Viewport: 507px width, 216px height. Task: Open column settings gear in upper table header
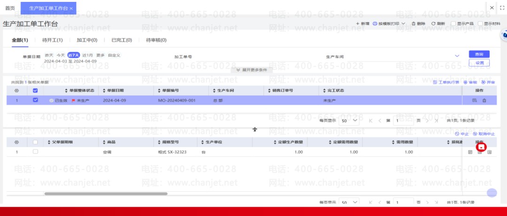coord(17,91)
